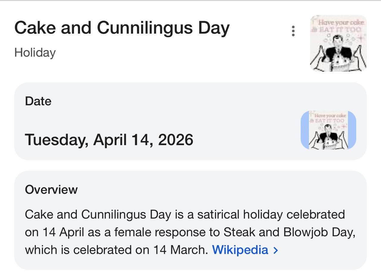Open the Wikipedia source link

pos(240,250)
